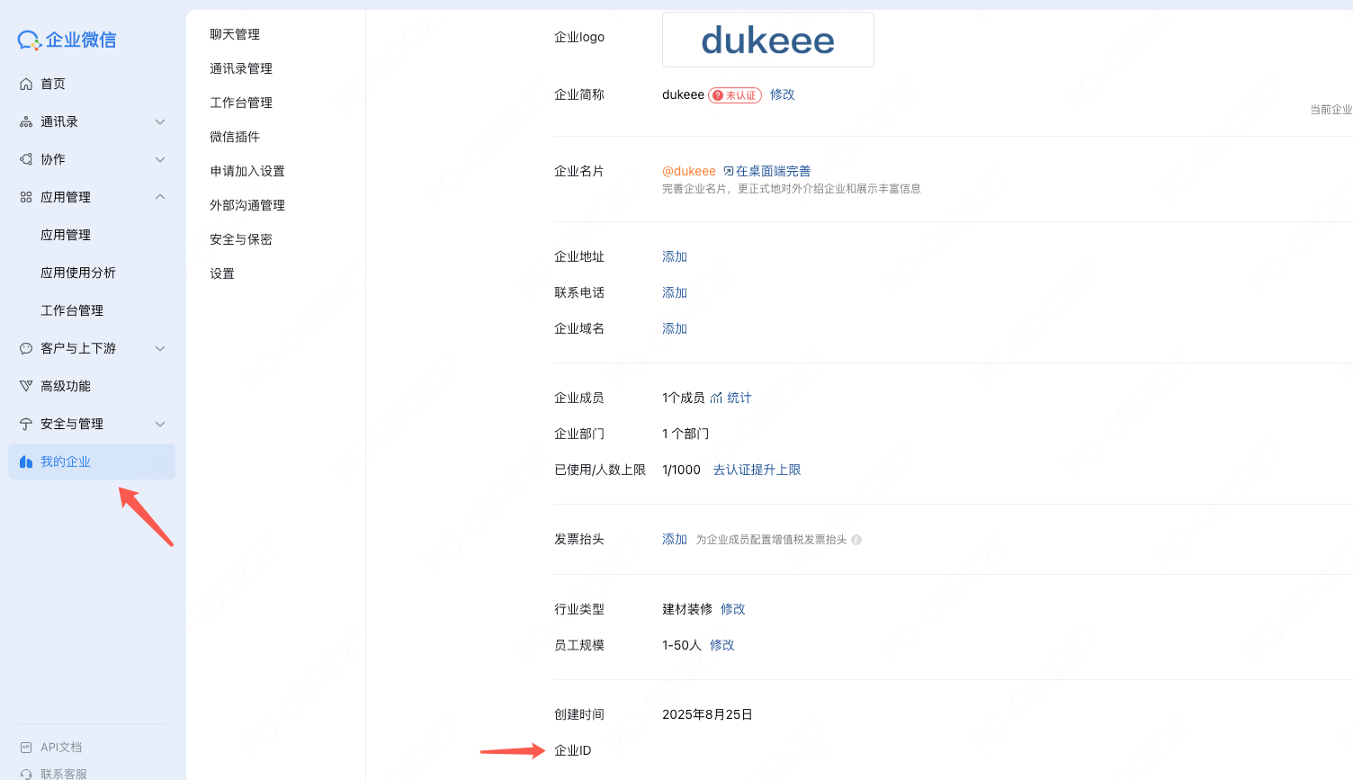Open 微信插件 settings
The height and width of the screenshot is (780, 1353).
pyautogui.click(x=235, y=137)
